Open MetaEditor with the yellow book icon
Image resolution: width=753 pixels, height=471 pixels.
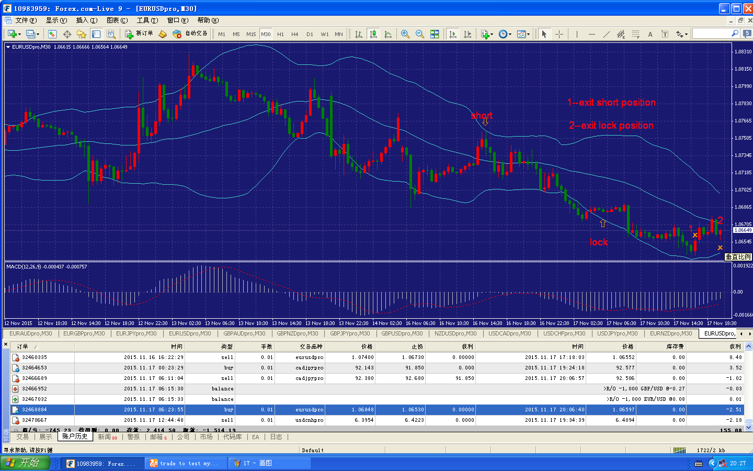pos(163,34)
